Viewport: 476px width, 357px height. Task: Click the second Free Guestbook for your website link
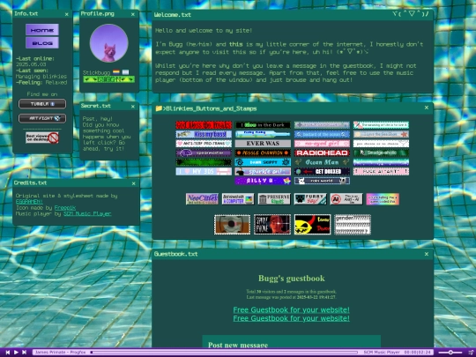[291, 318]
